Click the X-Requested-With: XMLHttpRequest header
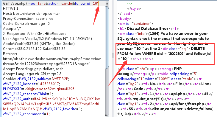 pos(35,34)
